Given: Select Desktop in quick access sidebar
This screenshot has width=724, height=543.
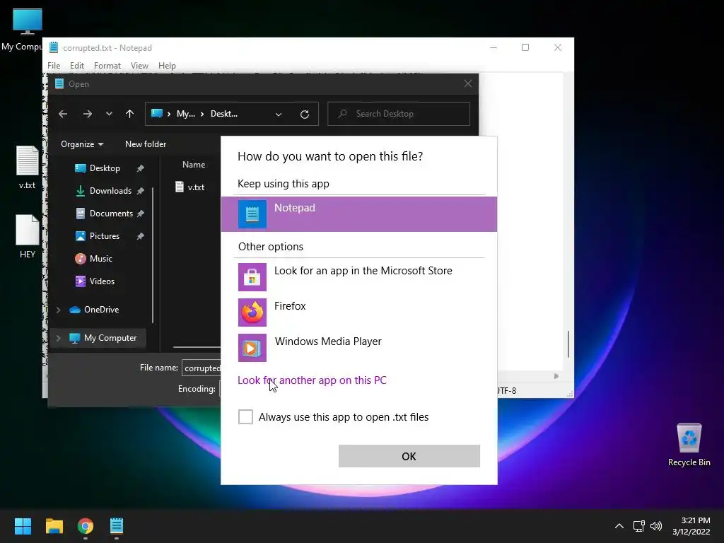Looking at the screenshot, I should click(105, 168).
